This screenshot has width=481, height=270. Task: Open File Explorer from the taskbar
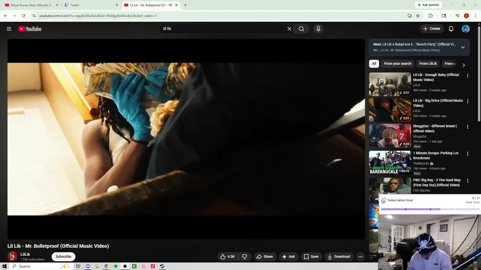pos(97,266)
